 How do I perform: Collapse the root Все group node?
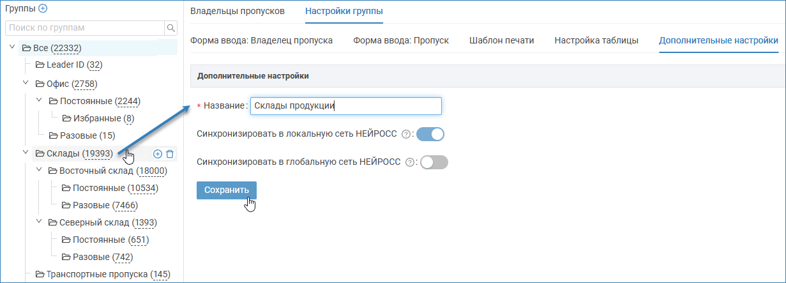pyautogui.click(x=13, y=47)
